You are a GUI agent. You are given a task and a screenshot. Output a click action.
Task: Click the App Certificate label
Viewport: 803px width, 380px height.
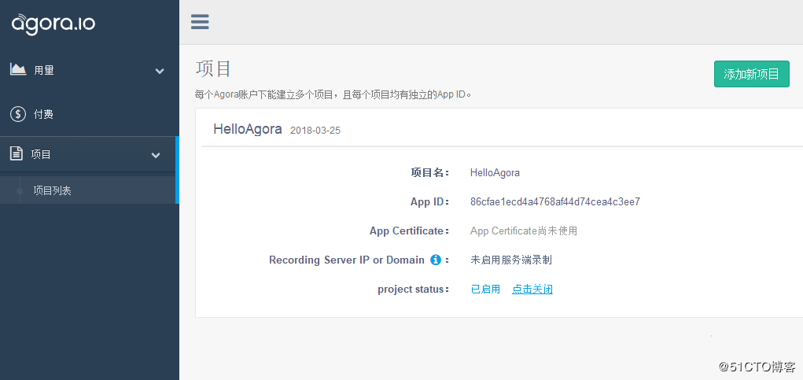pyautogui.click(x=409, y=231)
